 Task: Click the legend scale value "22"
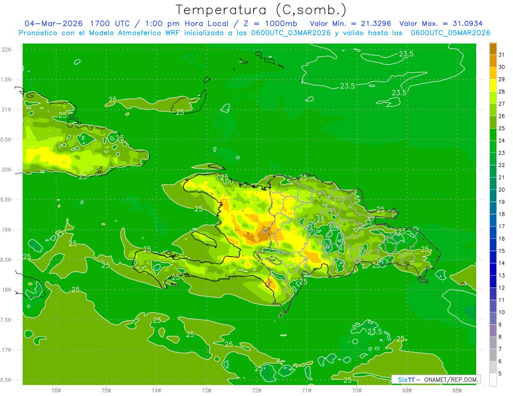coord(501,165)
